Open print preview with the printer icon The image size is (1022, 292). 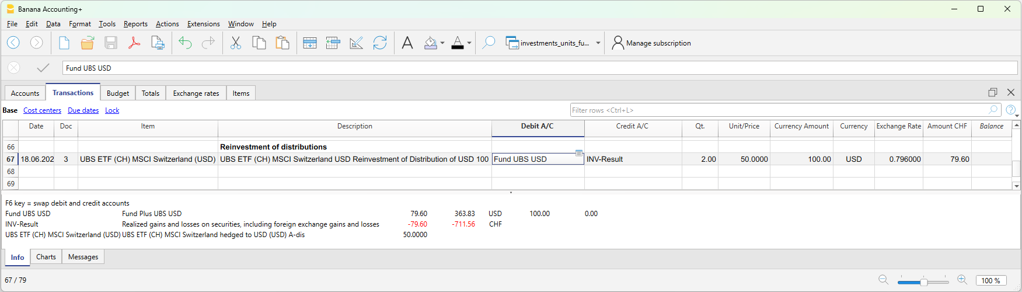point(158,43)
